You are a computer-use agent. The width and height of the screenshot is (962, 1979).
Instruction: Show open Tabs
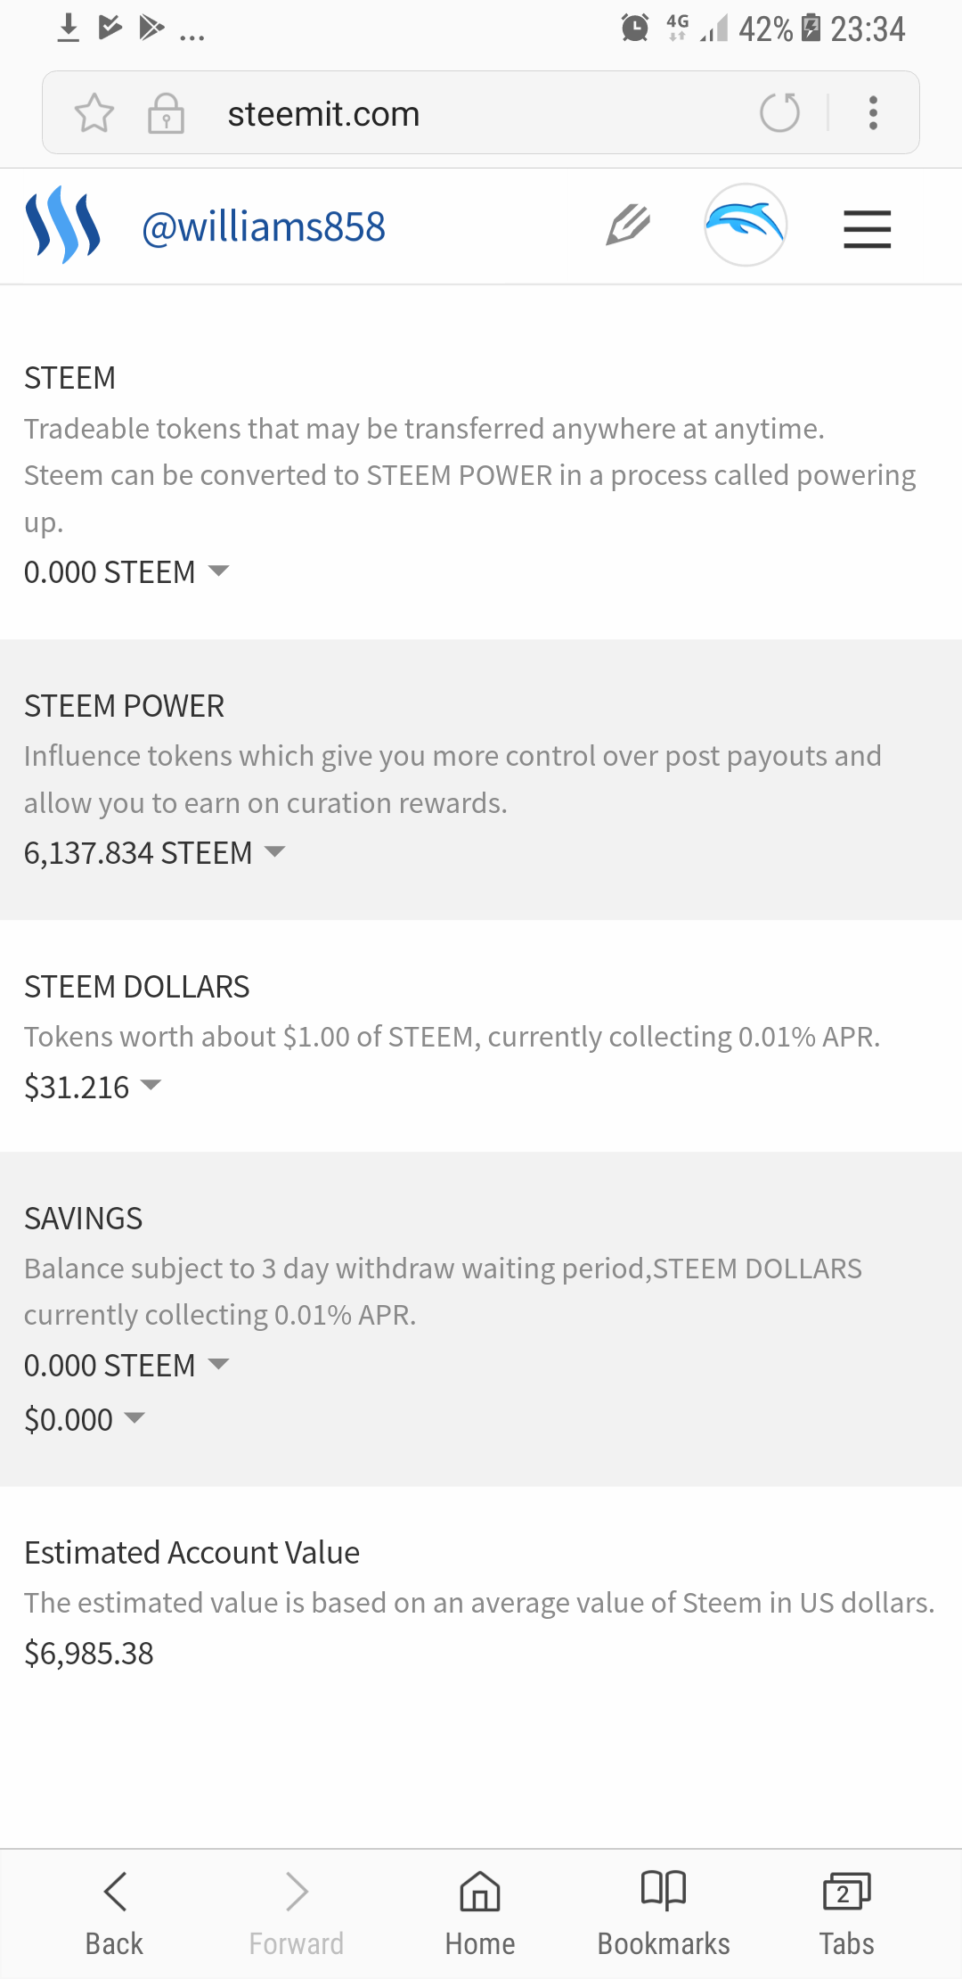846,1912
